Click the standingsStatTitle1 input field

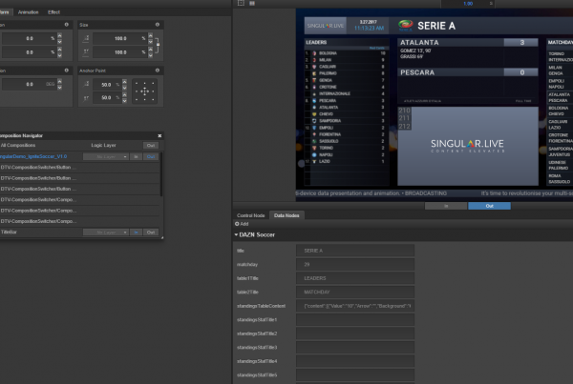pyautogui.click(x=355, y=320)
